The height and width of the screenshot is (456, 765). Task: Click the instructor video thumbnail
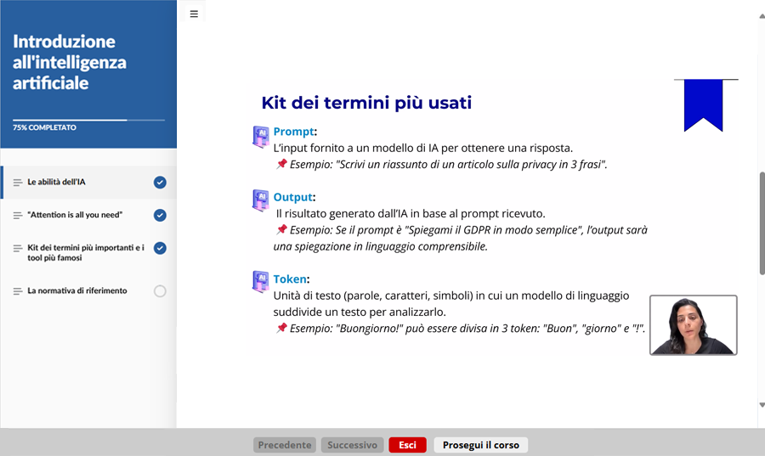pos(693,324)
